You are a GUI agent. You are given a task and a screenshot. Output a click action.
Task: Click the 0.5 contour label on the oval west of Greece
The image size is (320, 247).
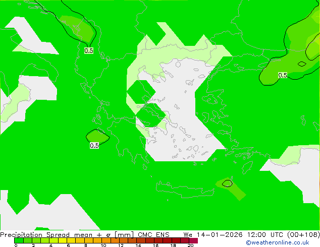(x=94, y=145)
